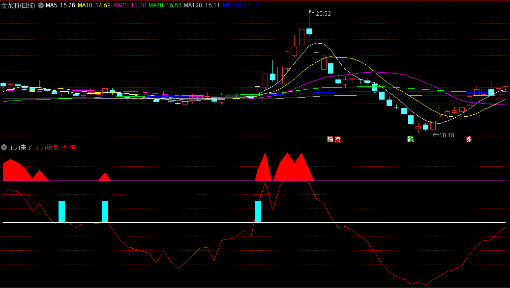Screen dimensions: 510x288
Task: Open dropdown arrow beside 金龙羽(日线)
Action: coord(40,5)
